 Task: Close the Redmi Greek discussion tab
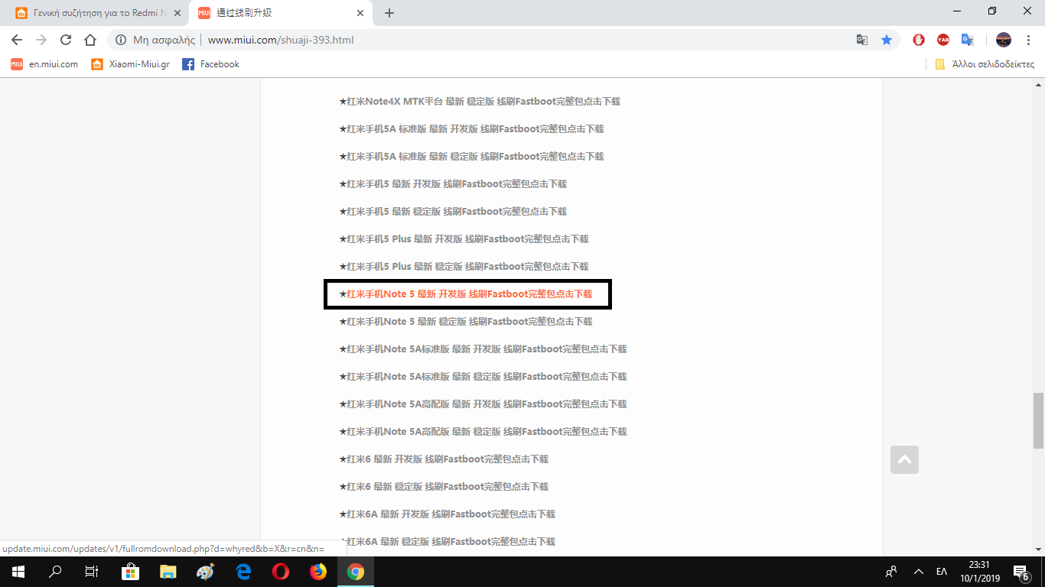tap(177, 13)
